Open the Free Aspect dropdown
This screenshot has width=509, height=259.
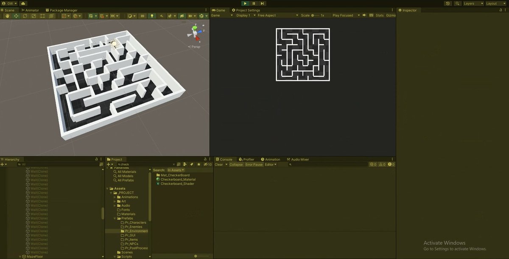coord(278,15)
